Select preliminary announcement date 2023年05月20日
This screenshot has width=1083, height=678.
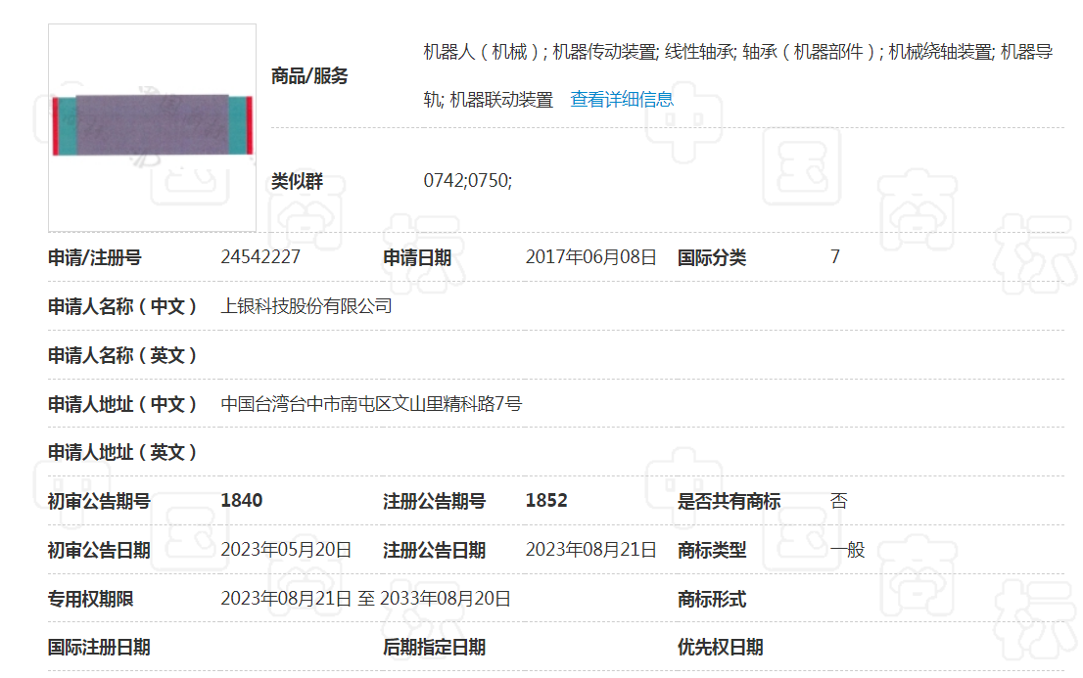pyautogui.click(x=286, y=550)
